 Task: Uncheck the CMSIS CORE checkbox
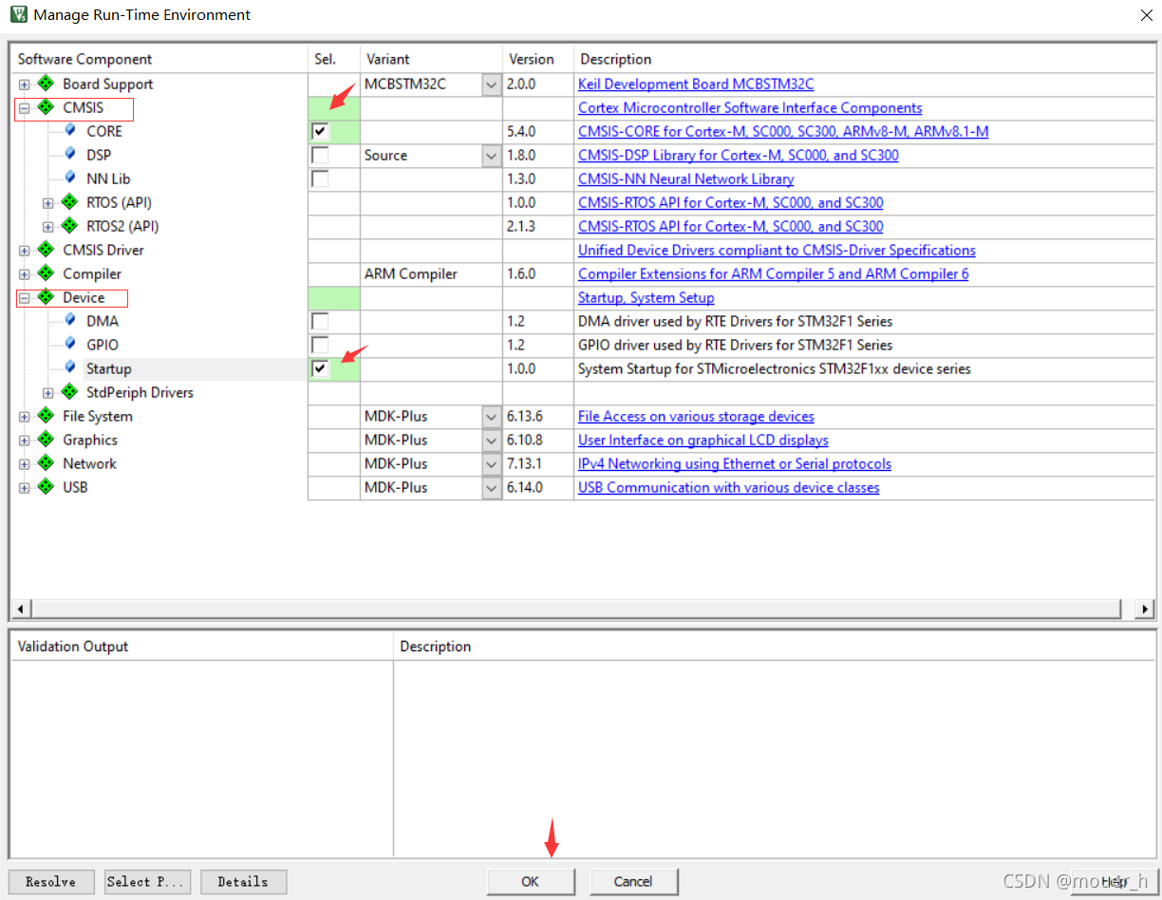coord(320,131)
